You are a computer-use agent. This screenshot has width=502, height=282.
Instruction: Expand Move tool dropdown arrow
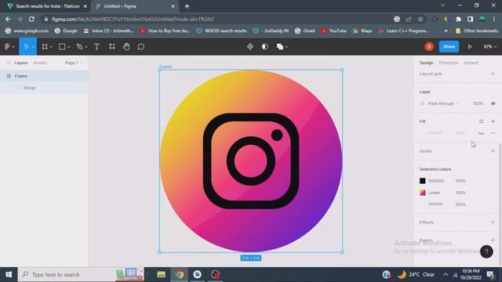33,47
